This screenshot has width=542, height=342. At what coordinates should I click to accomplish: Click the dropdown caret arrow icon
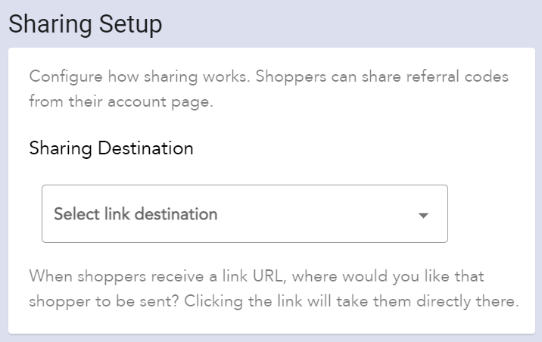(x=423, y=216)
